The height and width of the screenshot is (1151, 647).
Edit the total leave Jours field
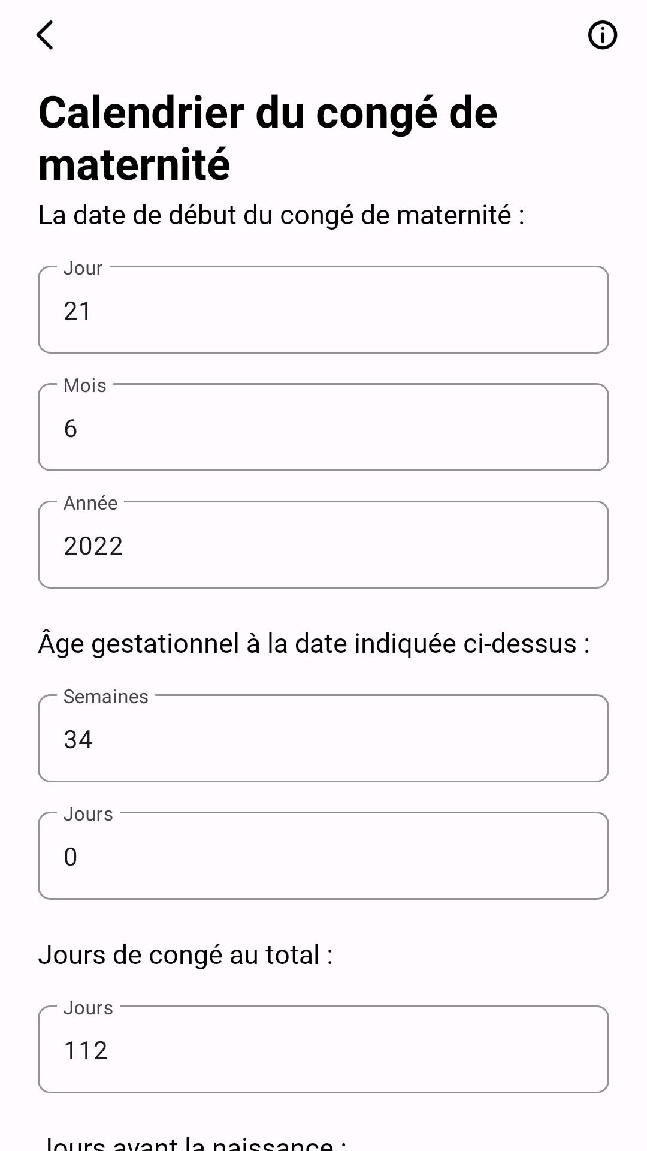point(323,1049)
